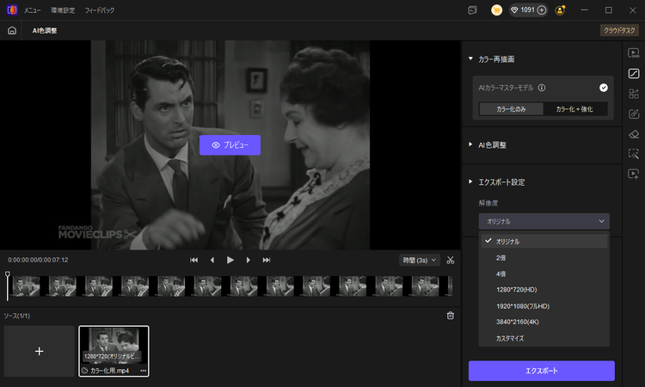
Task: Open the user account avatar icon
Action: coord(561,10)
